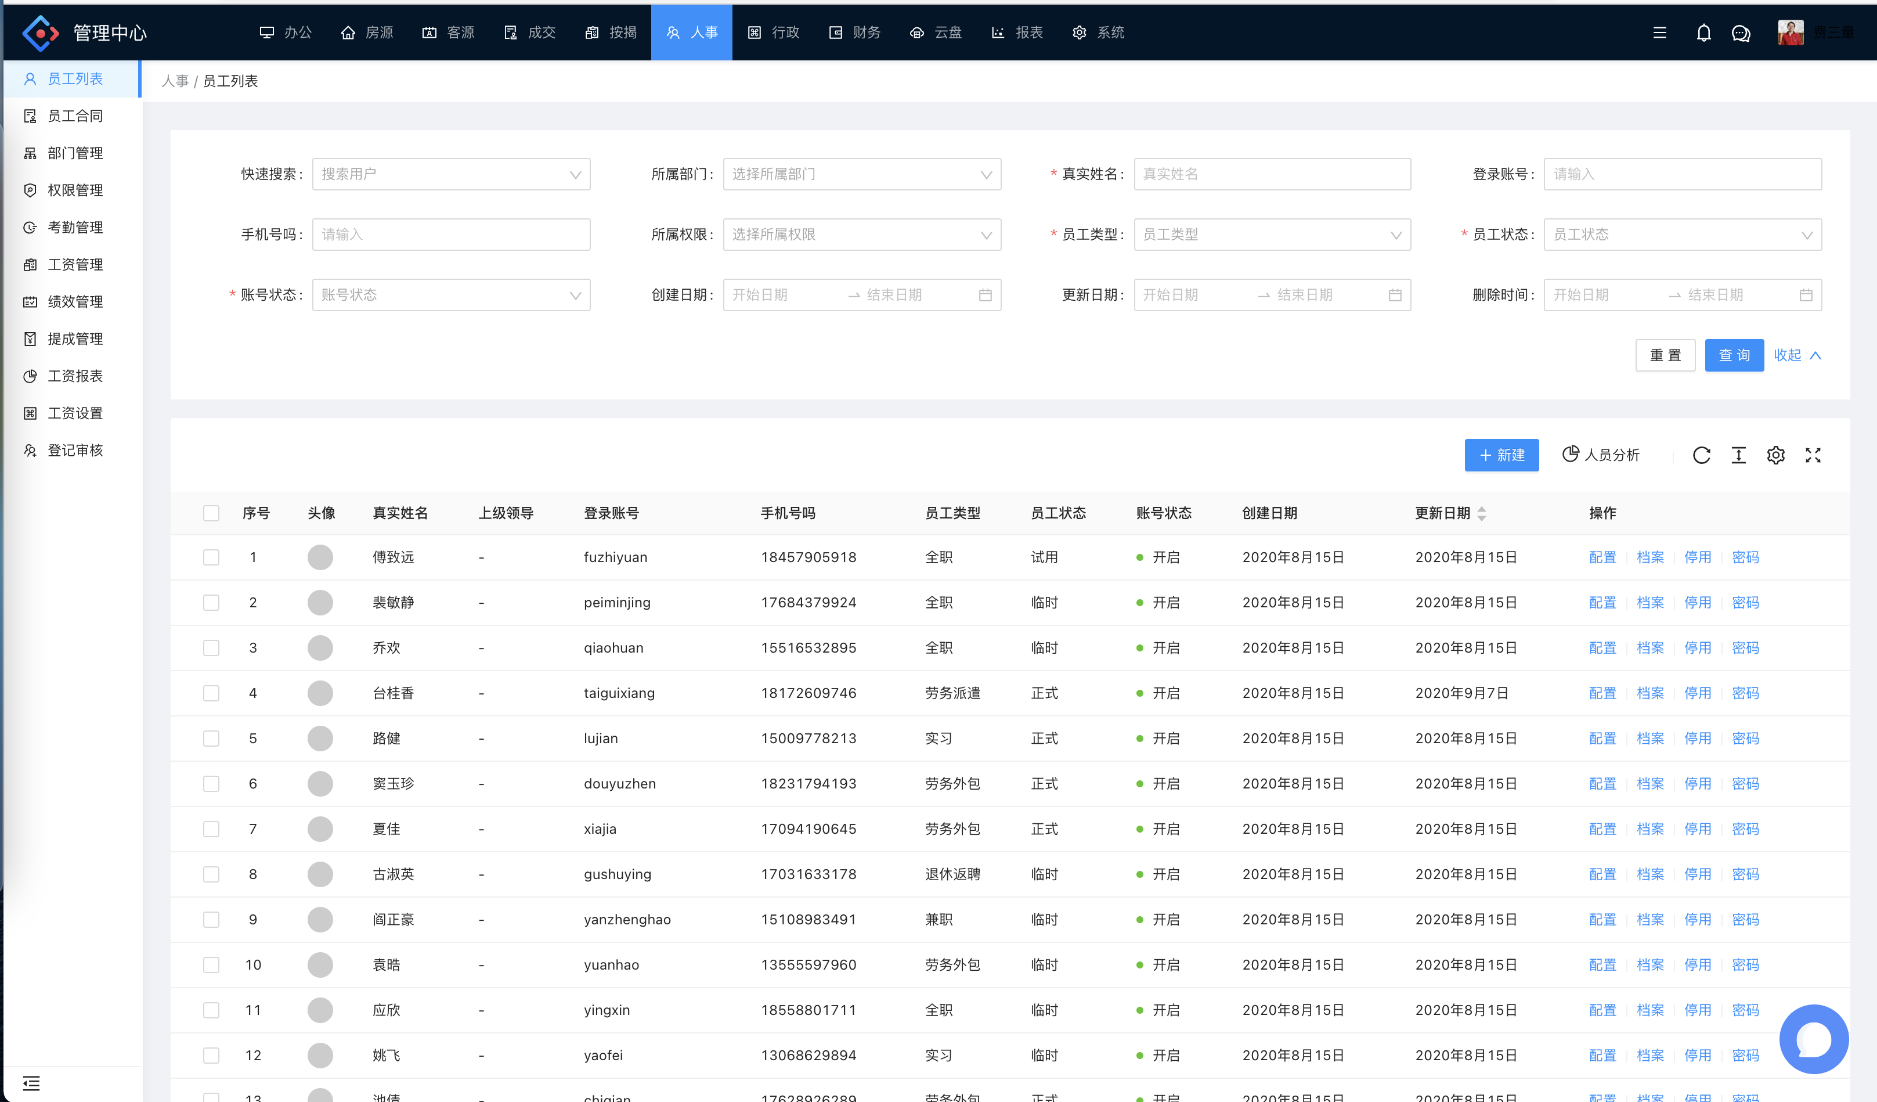Select all rows with header checkbox

(x=211, y=513)
